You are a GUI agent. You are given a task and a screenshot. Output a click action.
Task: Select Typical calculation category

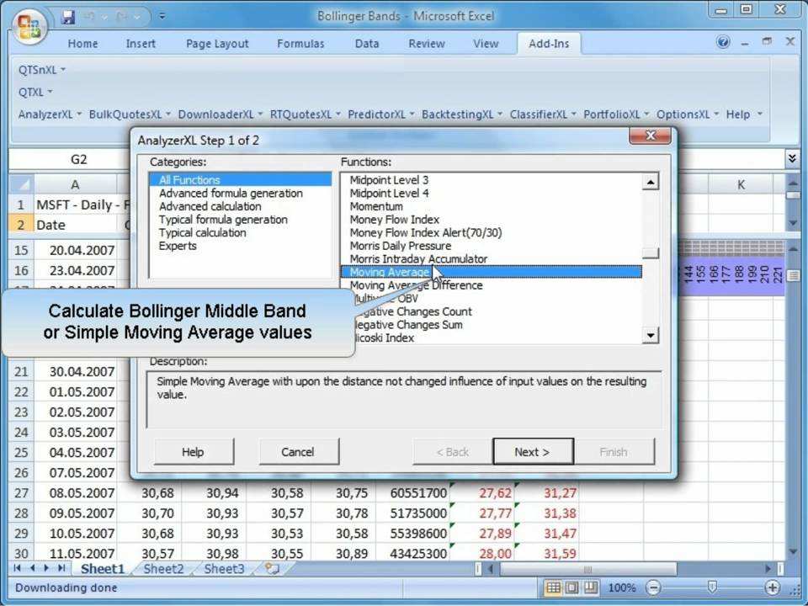(202, 232)
